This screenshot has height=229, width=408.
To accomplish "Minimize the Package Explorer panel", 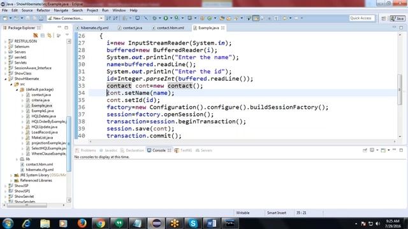I will (x=59, y=27).
